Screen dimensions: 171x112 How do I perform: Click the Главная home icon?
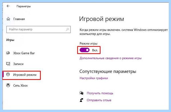[8, 19]
